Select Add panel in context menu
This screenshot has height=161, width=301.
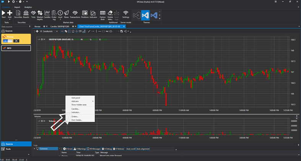[x=80, y=98]
